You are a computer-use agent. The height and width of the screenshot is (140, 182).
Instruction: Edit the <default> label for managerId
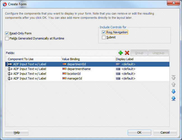coord(128,78)
